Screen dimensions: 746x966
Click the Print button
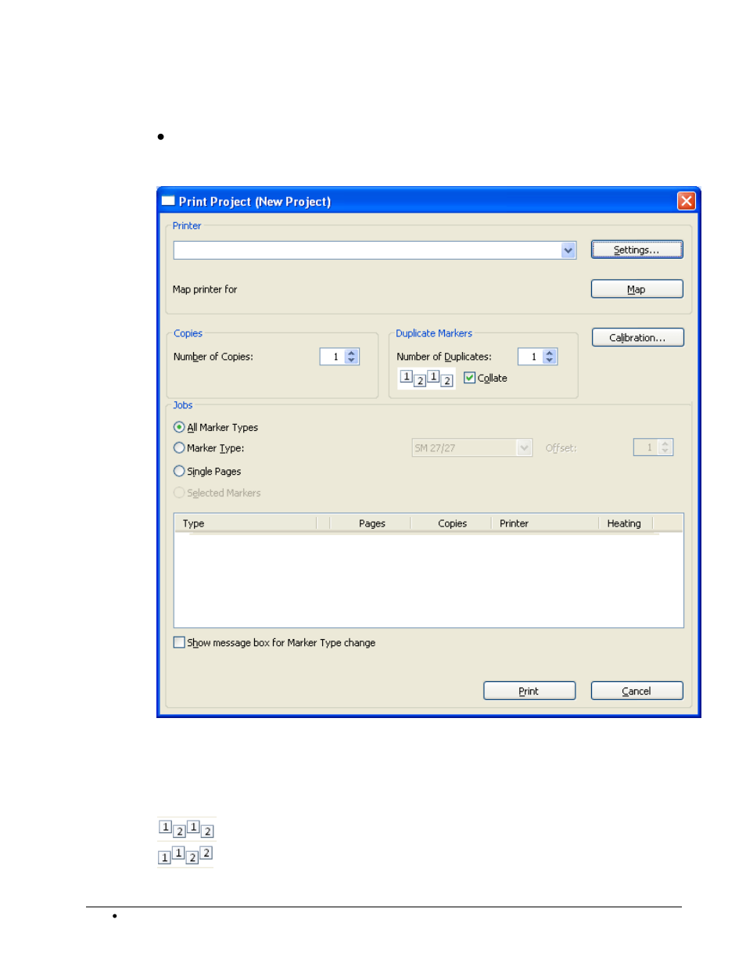coord(529,691)
